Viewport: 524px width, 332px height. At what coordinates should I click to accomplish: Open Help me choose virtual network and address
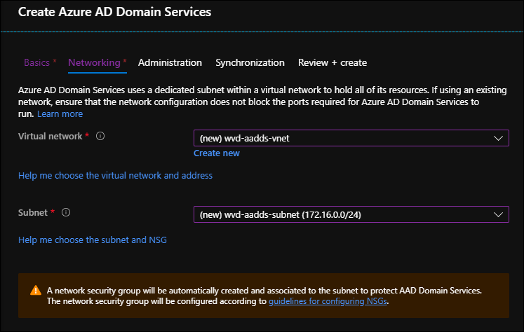coord(115,176)
